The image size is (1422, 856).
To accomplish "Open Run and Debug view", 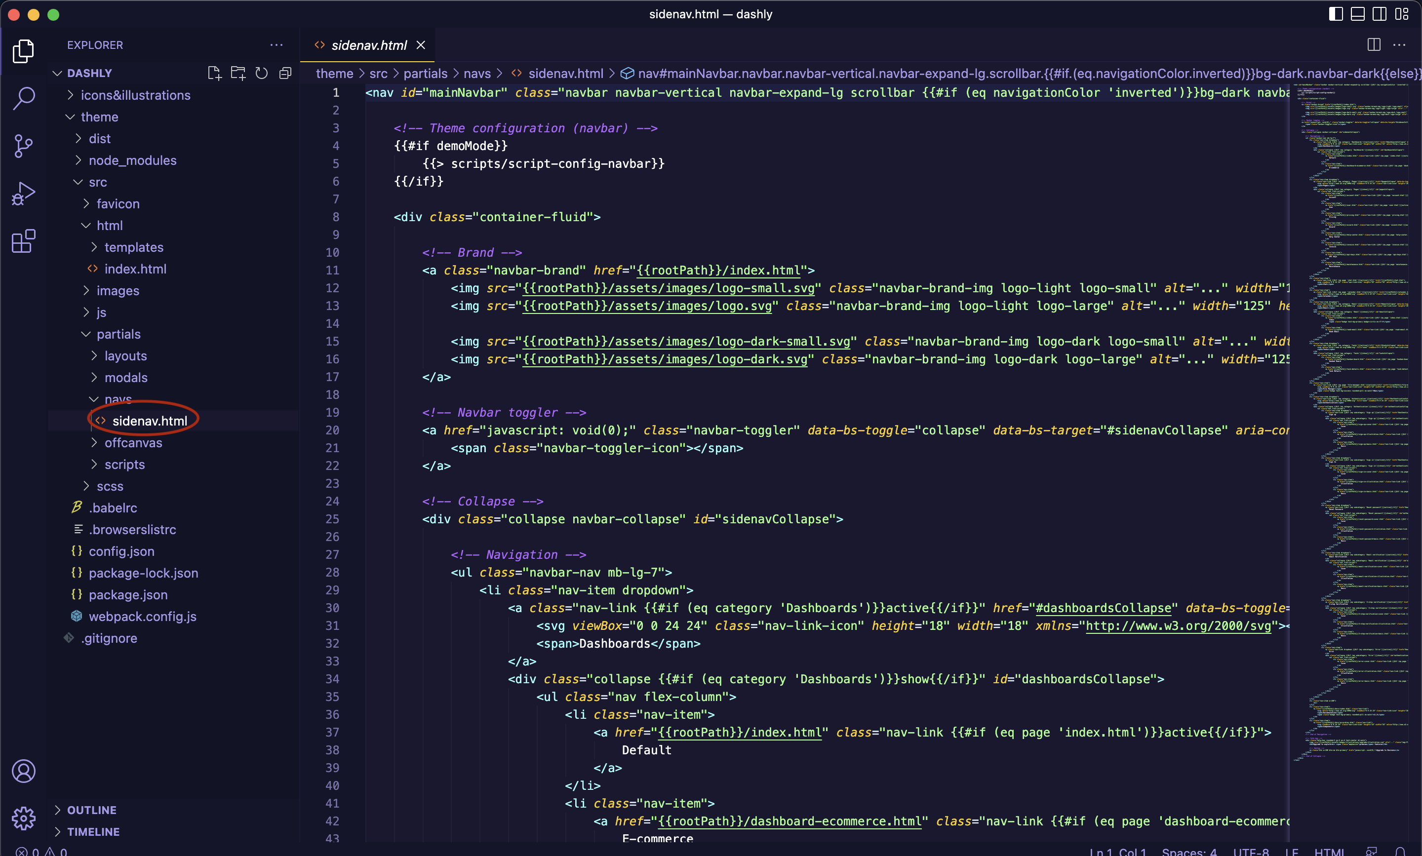I will pyautogui.click(x=23, y=194).
